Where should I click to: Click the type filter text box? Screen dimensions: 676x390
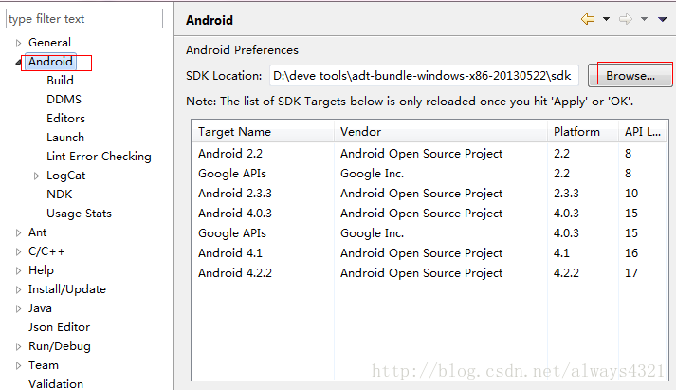pos(84,19)
